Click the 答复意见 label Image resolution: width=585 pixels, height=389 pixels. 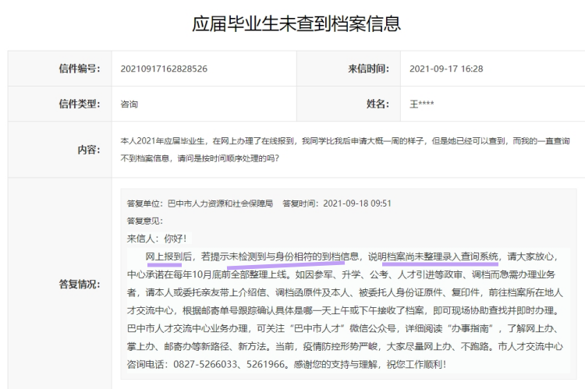tap(145, 221)
